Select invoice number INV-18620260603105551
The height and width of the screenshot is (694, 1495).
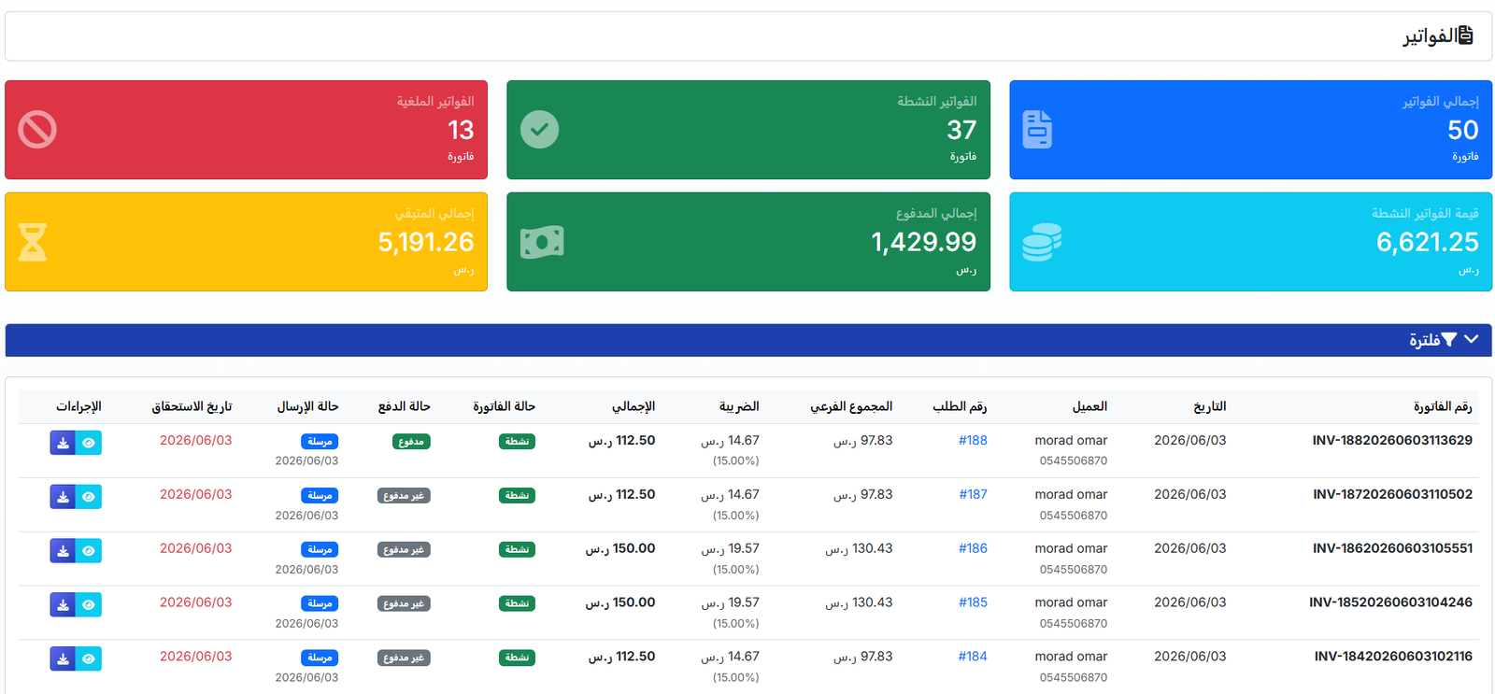pyautogui.click(x=1392, y=548)
